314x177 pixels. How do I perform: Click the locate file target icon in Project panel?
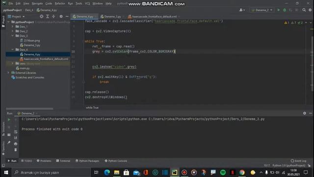pyautogui.click(x=41, y=16)
